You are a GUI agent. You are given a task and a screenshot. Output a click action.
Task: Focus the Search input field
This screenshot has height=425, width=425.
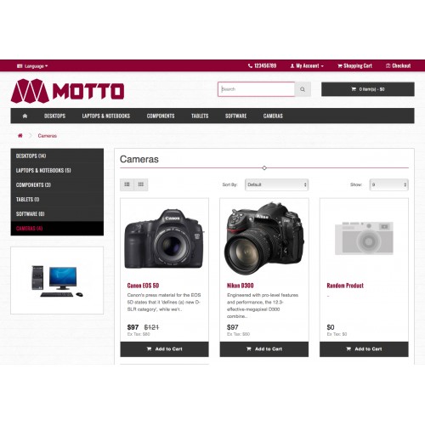tap(257, 89)
